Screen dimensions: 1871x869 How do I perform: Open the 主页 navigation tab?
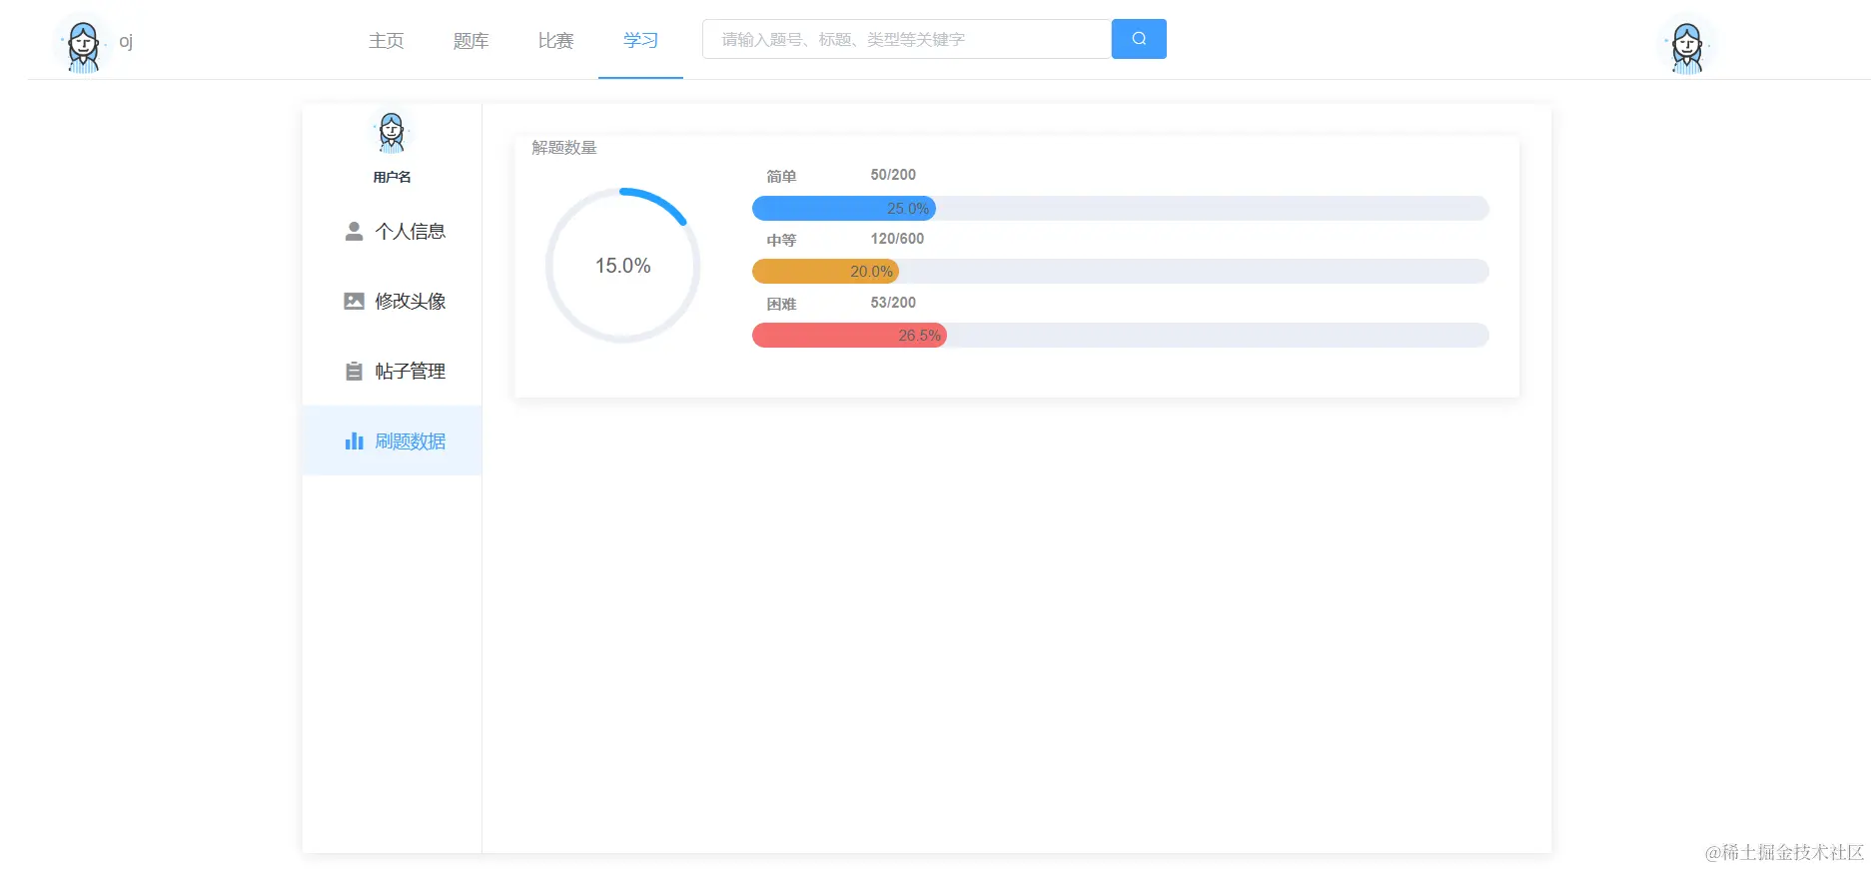387,41
